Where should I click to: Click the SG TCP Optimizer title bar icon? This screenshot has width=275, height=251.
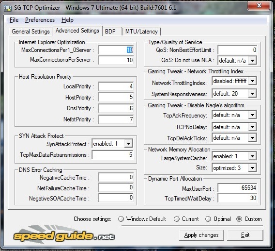coord(8,8)
